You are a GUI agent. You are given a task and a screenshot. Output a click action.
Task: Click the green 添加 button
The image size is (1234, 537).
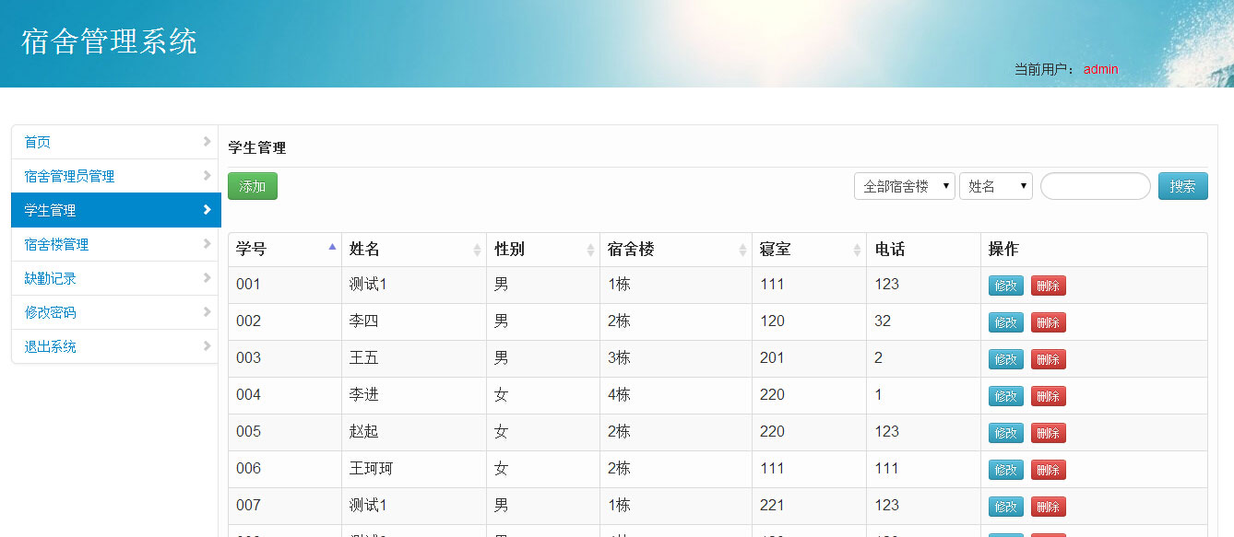[x=252, y=185]
